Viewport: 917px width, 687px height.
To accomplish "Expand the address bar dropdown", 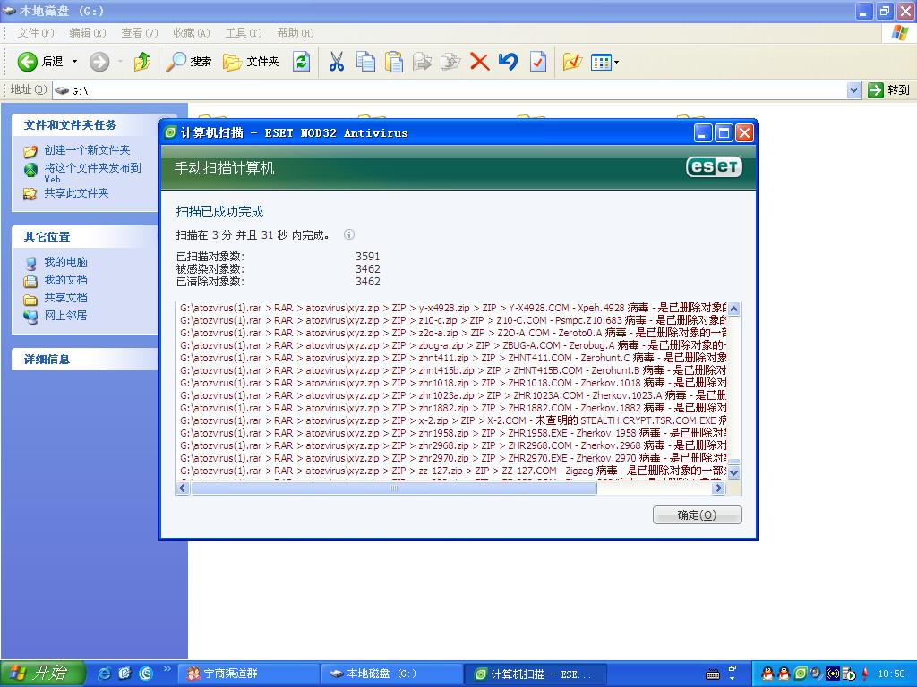I will 853,90.
